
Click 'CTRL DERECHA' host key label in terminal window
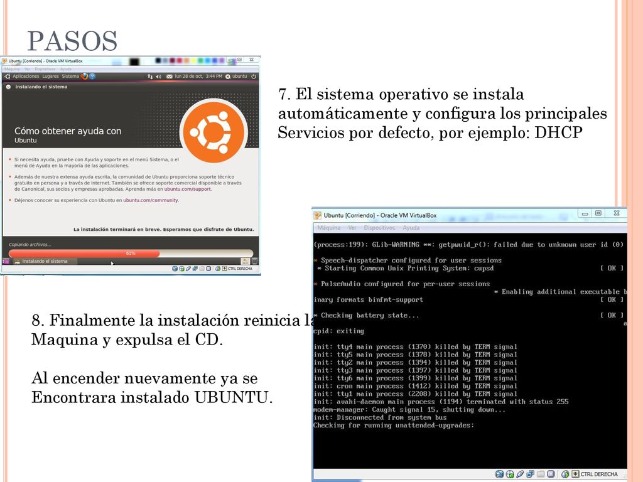(599, 474)
